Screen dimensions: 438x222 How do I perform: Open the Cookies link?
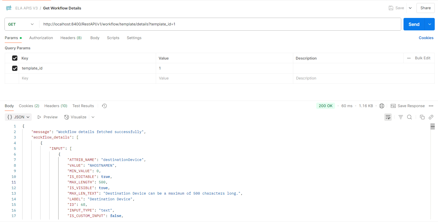tap(426, 38)
